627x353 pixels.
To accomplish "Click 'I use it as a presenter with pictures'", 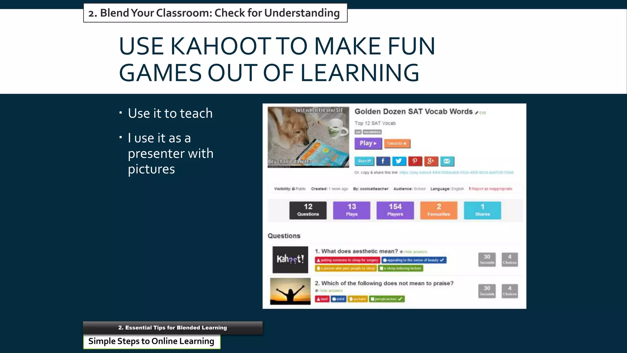I will point(171,154).
